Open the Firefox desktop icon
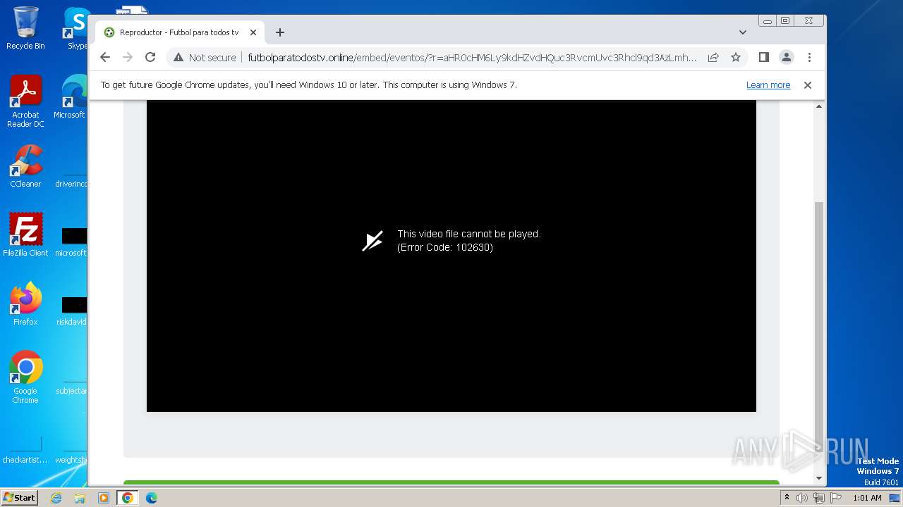 (25, 304)
